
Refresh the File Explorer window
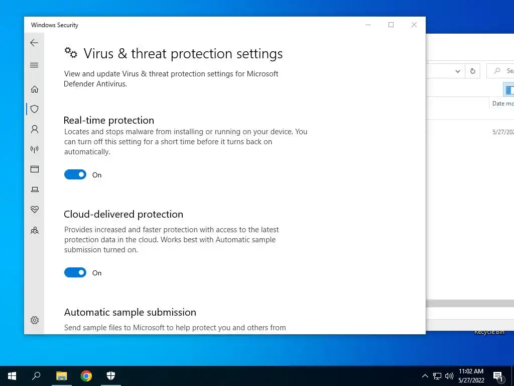[472, 71]
